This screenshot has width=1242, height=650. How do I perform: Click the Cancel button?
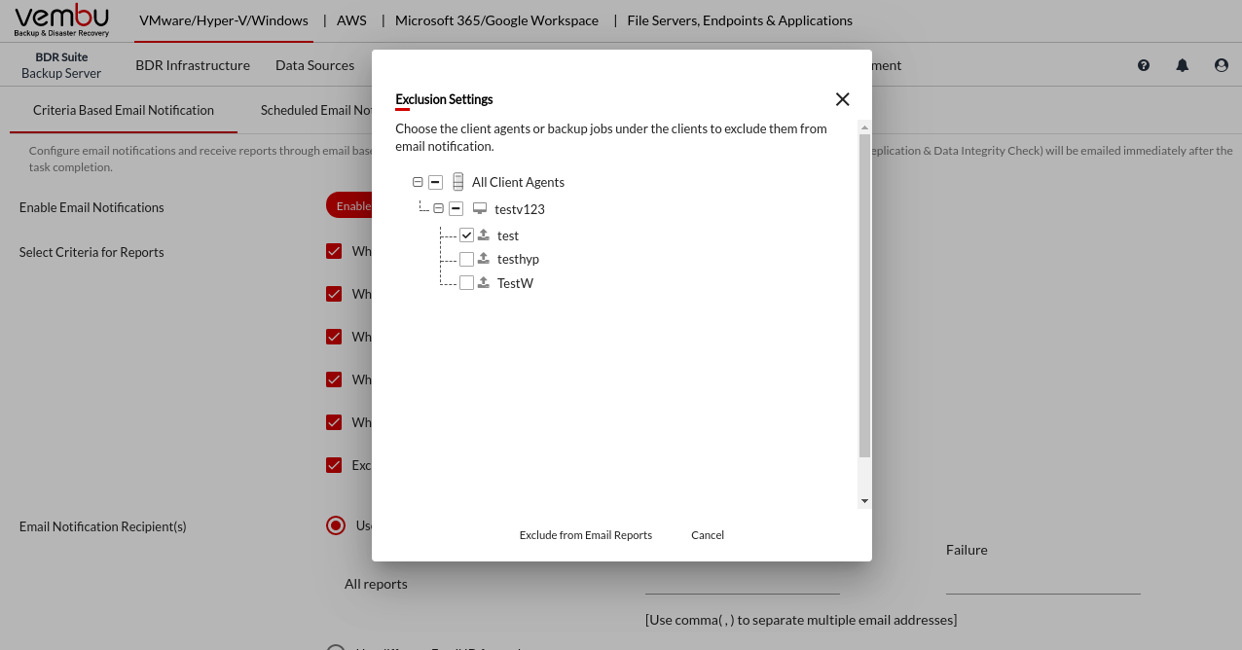coord(708,535)
